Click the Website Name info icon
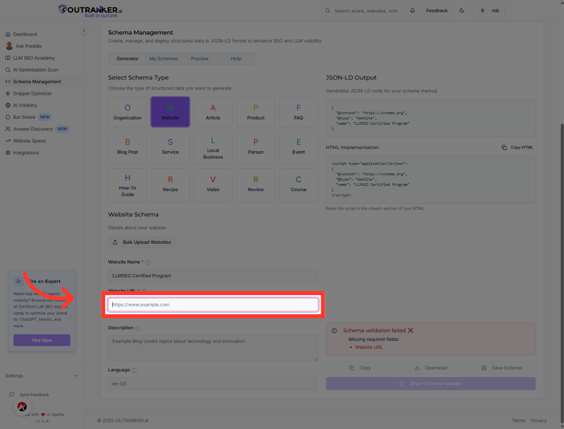 (x=148, y=263)
